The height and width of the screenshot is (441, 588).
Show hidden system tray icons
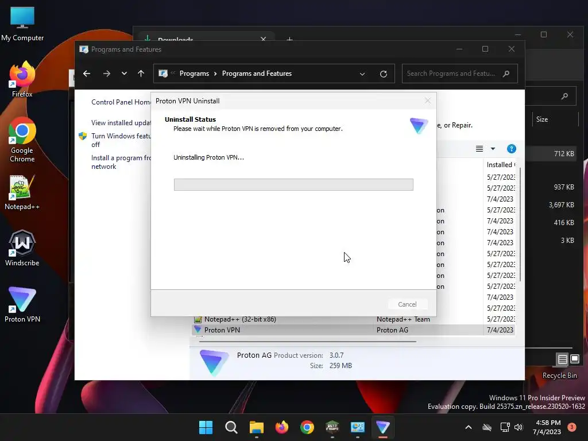(x=469, y=427)
